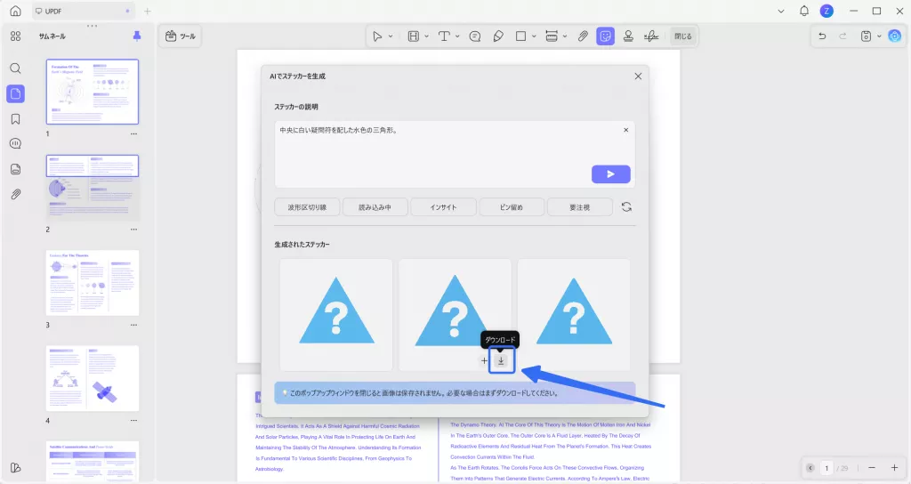Zoom in with plus at bottom right
This screenshot has height=484, width=911.
click(x=894, y=468)
